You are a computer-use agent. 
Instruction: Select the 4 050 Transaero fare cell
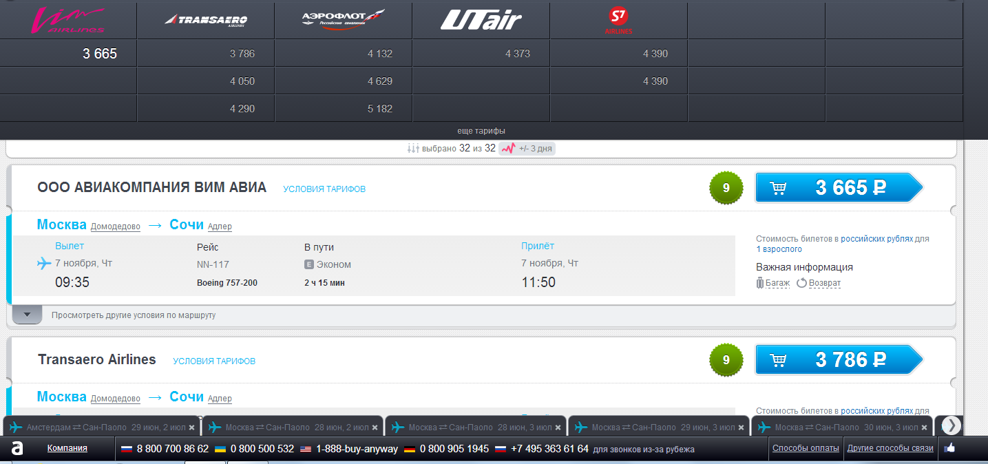[206, 81]
